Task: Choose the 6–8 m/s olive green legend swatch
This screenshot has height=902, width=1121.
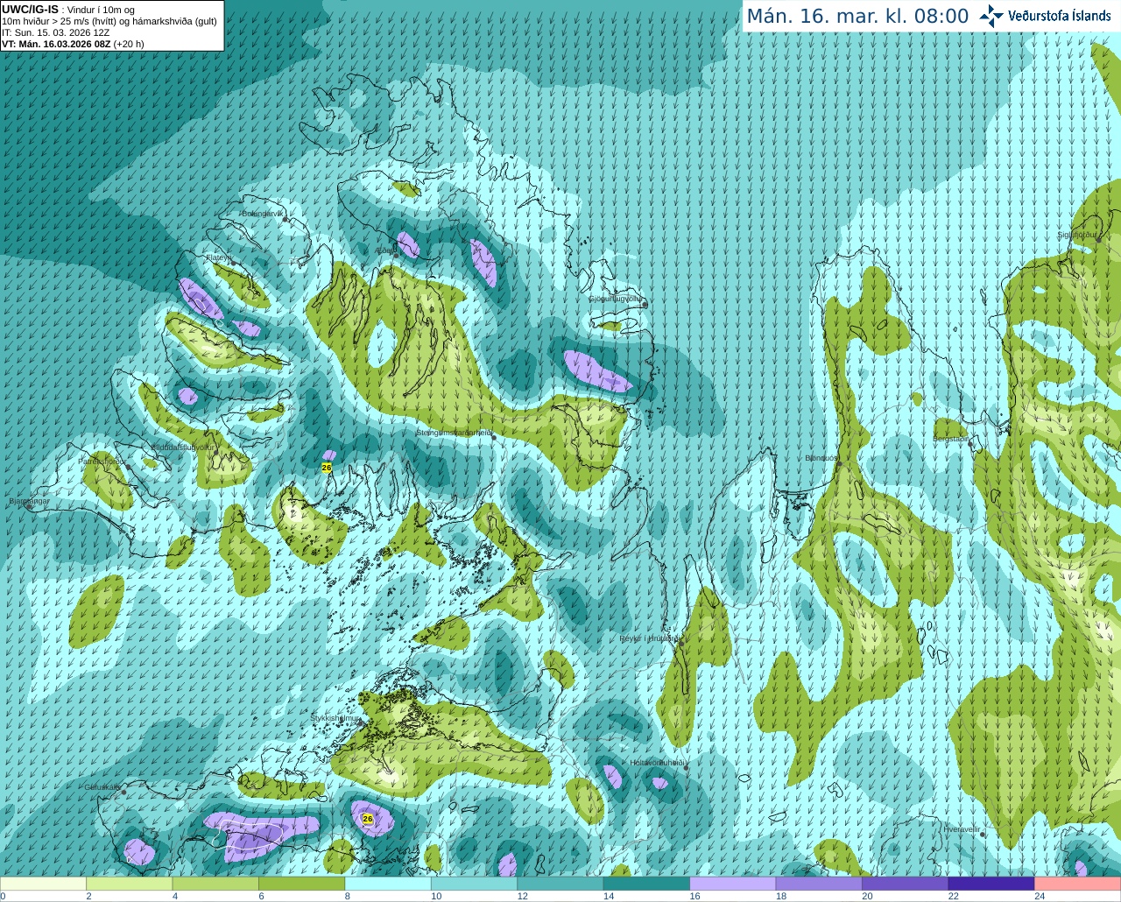Action: (x=301, y=884)
